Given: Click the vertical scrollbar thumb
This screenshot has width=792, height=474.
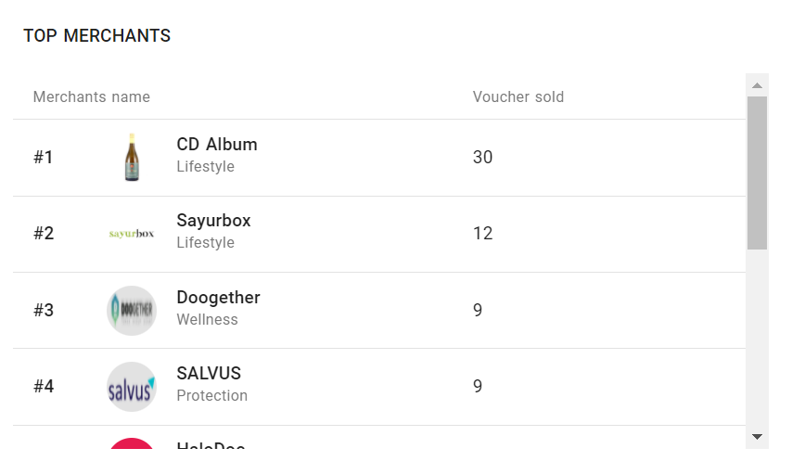Looking at the screenshot, I should [x=757, y=173].
